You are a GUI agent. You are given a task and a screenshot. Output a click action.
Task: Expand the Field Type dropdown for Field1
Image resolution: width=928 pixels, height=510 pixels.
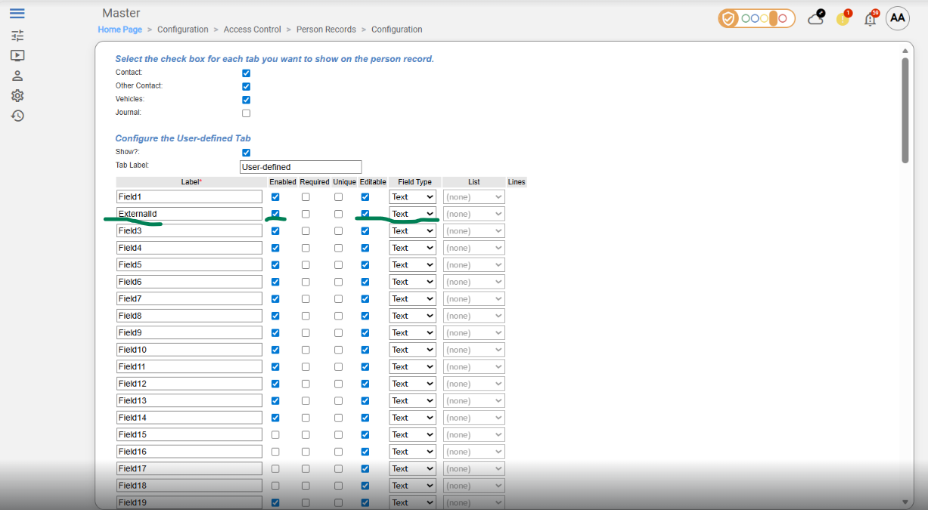click(412, 197)
